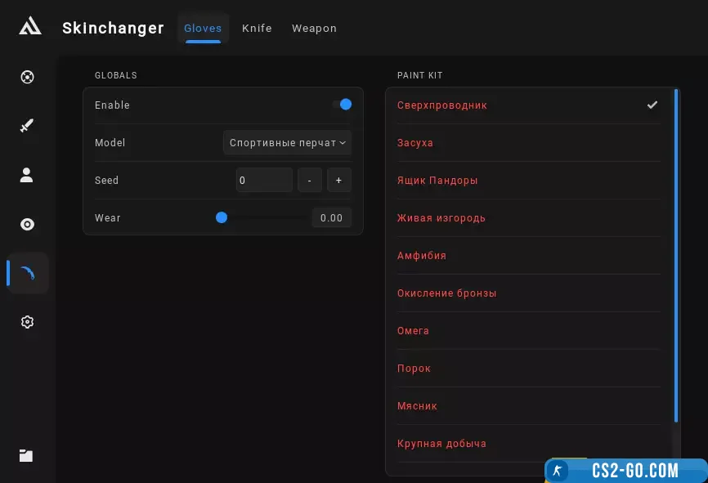
Task: Click the Wear slider handle
Action: [222, 217]
